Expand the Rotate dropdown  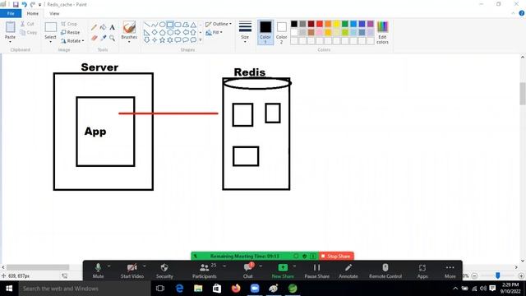click(83, 40)
